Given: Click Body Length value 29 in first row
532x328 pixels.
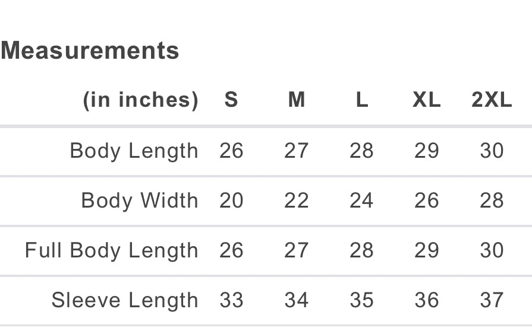Looking at the screenshot, I should click(x=426, y=151).
